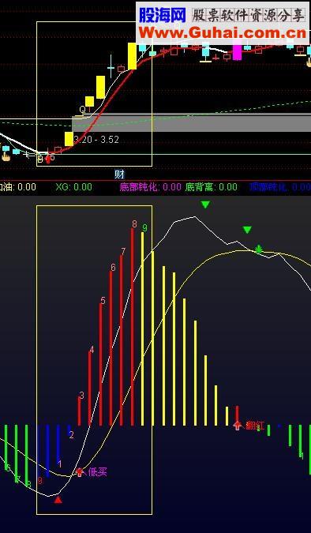The height and width of the screenshot is (533, 311).
Task: Click the number 5 on the red bars
Action: click(x=103, y=301)
